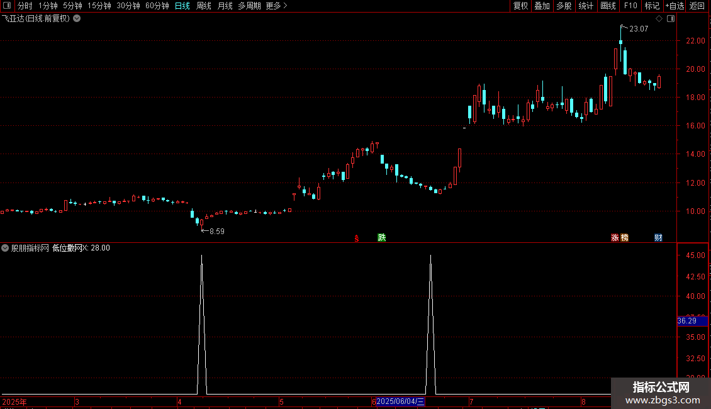
Task: Click the panel layout icon at top-left
Action: pos(7,6)
